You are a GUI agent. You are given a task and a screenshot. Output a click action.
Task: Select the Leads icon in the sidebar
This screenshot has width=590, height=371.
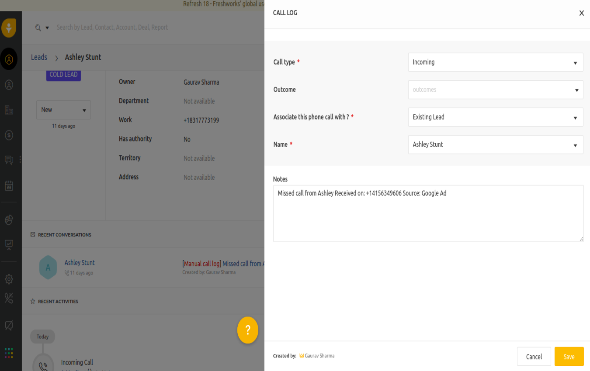tap(9, 59)
